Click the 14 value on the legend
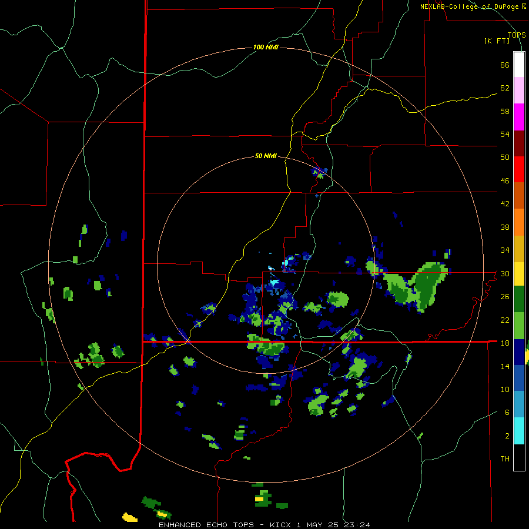The image size is (529, 529). coord(505,366)
